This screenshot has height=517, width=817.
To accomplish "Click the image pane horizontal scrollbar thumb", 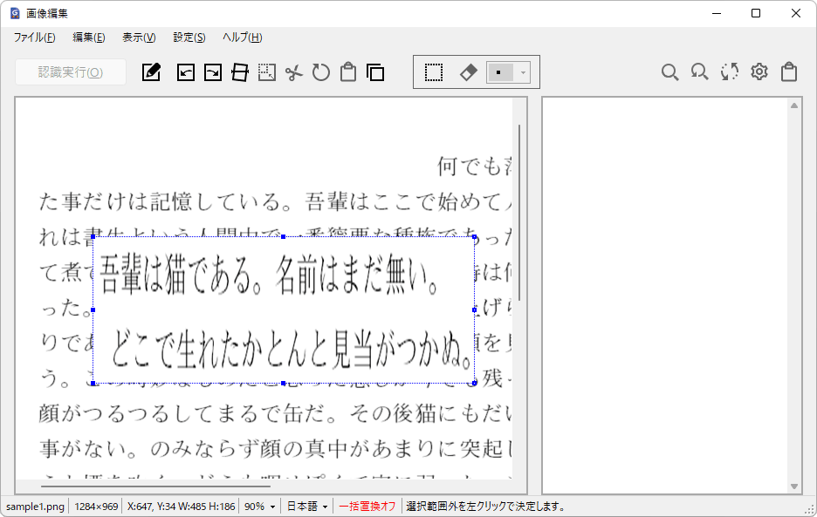I will (155, 486).
